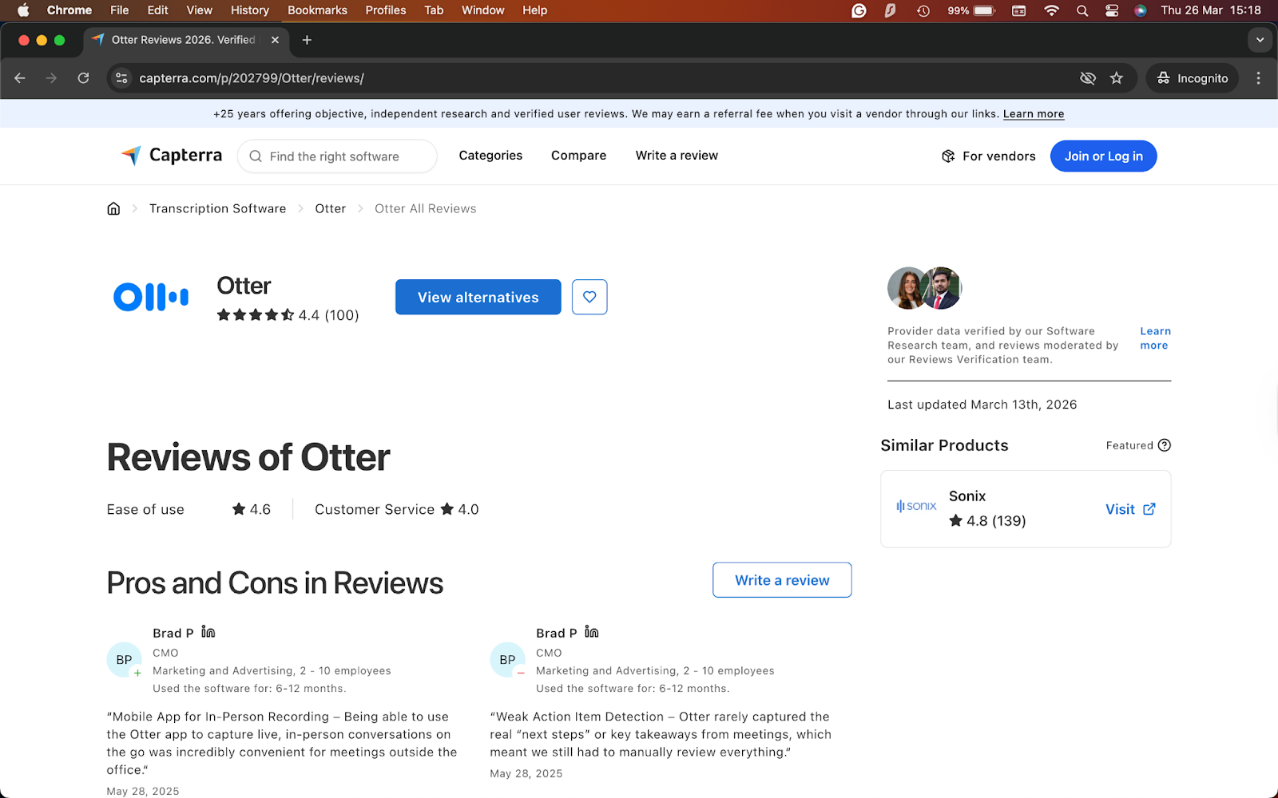Open the Otter breadcrumb link

point(330,208)
